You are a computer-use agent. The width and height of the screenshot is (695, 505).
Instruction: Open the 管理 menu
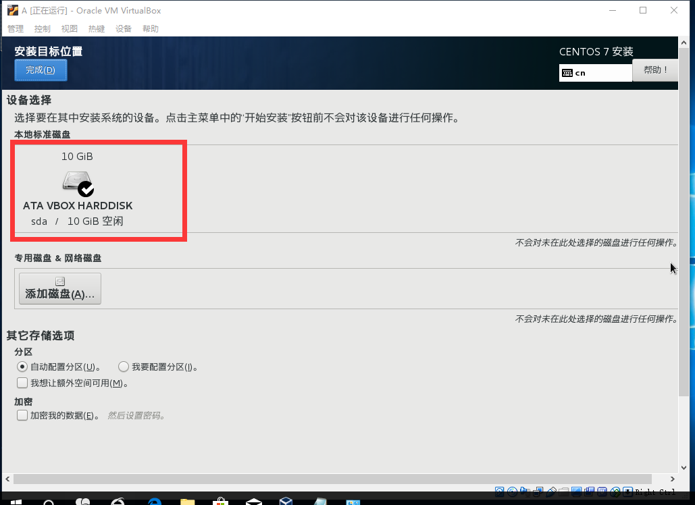point(16,29)
